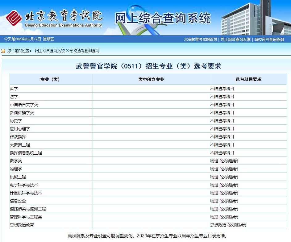Screen dimensions: 291x242
Task: Click column header 选考科目要求
Action: tap(248, 79)
